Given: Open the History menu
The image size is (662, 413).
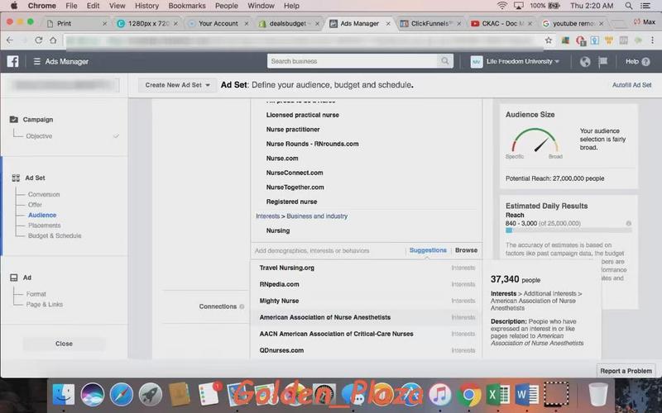Looking at the screenshot, I should (x=146, y=6).
